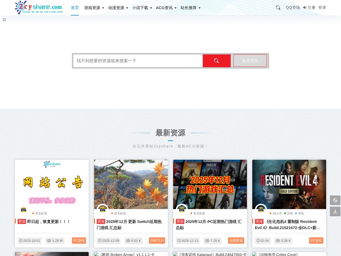Focus the resource search input field
This screenshot has height=256, width=341.
click(x=138, y=61)
